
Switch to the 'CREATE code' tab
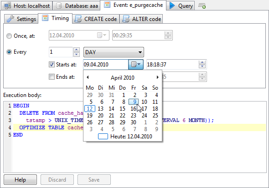(x=96, y=19)
